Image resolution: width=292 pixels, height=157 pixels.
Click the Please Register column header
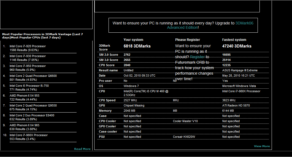[188, 40]
